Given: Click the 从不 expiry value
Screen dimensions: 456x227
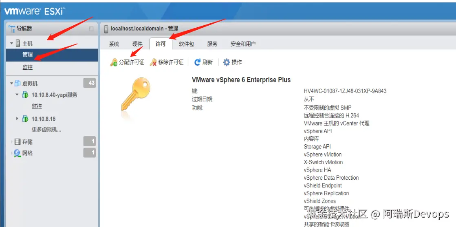Looking at the screenshot, I should tap(309, 99).
